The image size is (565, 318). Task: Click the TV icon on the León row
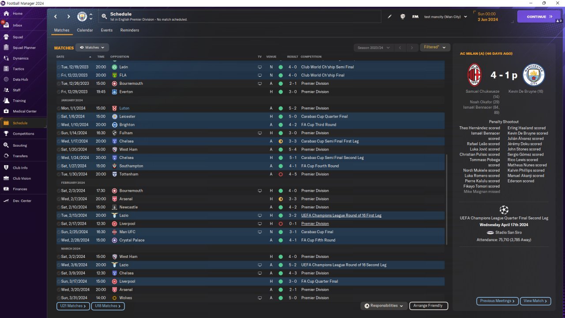pyautogui.click(x=260, y=67)
